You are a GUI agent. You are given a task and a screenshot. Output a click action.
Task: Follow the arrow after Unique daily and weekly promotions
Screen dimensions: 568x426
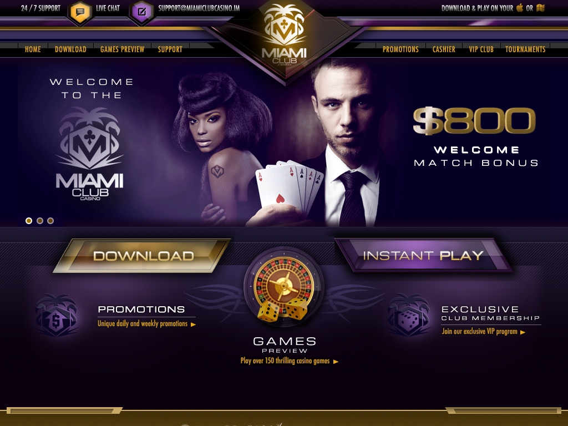pos(194,324)
